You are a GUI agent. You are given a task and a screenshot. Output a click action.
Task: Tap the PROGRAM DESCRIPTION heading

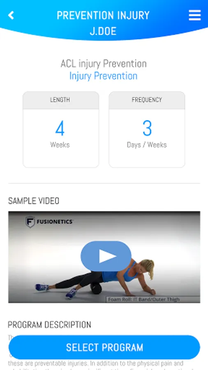click(x=49, y=325)
